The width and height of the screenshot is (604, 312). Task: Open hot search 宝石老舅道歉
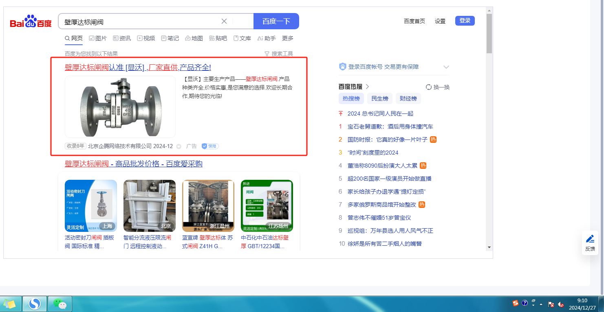coord(390,127)
